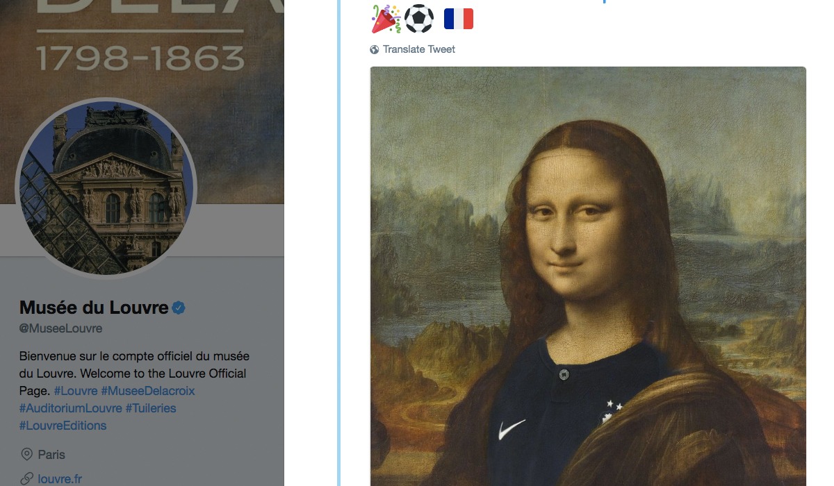Click the soccer ball emoji in the tweet
Image resolution: width=834 pixels, height=486 pixels.
tap(419, 19)
